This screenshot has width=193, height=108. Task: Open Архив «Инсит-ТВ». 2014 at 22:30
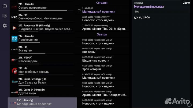(102, 27)
